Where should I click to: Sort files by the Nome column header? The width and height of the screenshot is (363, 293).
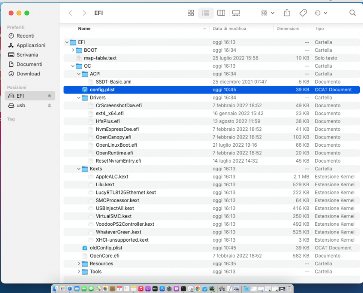(x=84, y=29)
